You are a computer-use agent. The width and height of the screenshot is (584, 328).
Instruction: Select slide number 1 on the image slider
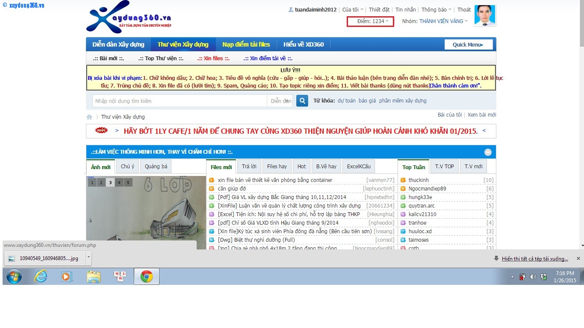click(92, 182)
